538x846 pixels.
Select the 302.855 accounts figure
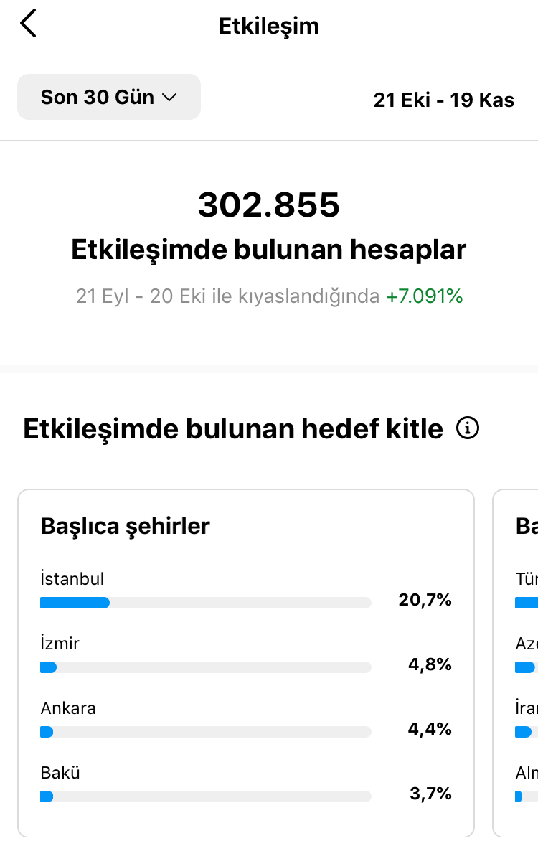(x=269, y=205)
